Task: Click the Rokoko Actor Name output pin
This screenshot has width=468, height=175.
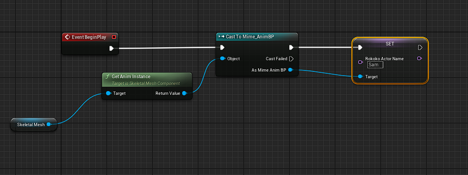Action: [x=419, y=59]
